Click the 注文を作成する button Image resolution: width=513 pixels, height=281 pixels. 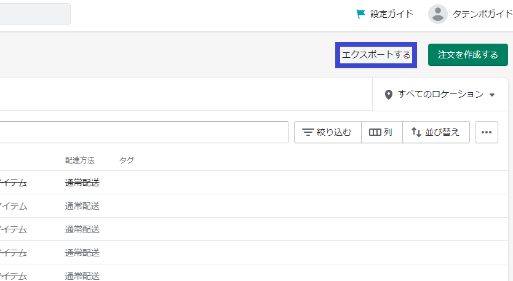pyautogui.click(x=468, y=55)
